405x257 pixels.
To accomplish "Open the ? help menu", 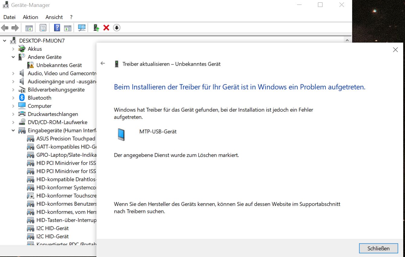I will point(71,17).
